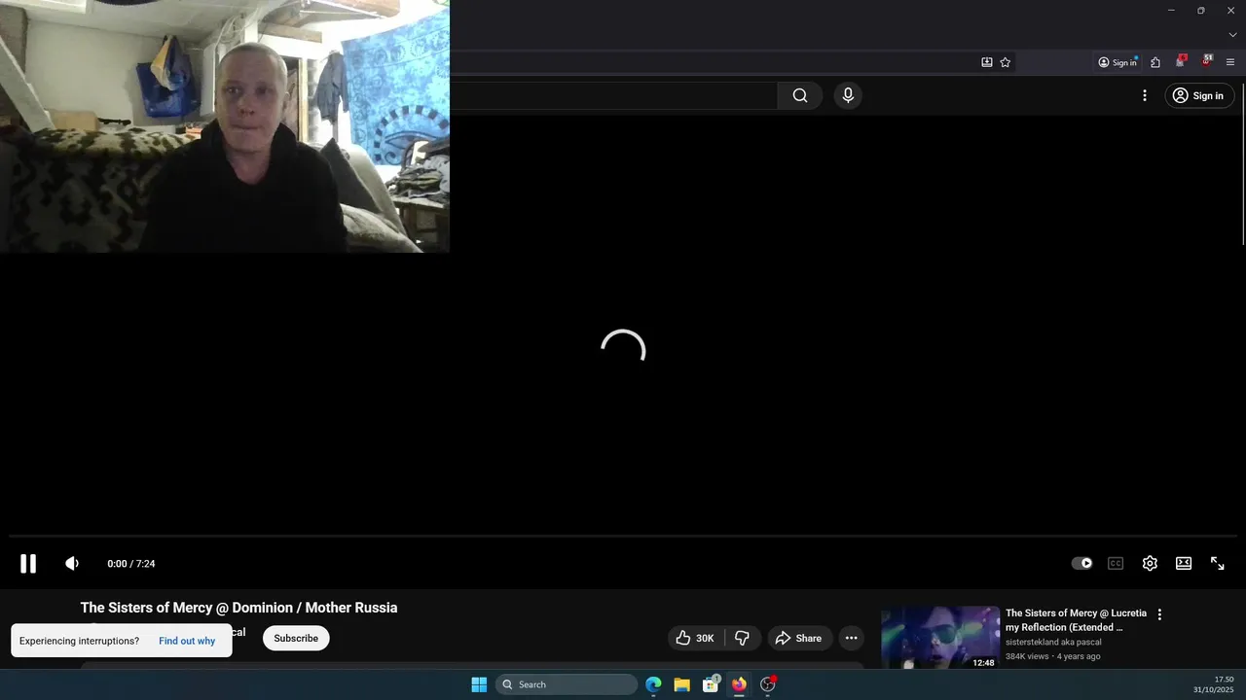Open File Explorer from taskbar
This screenshot has height=700, width=1246.
(681, 684)
